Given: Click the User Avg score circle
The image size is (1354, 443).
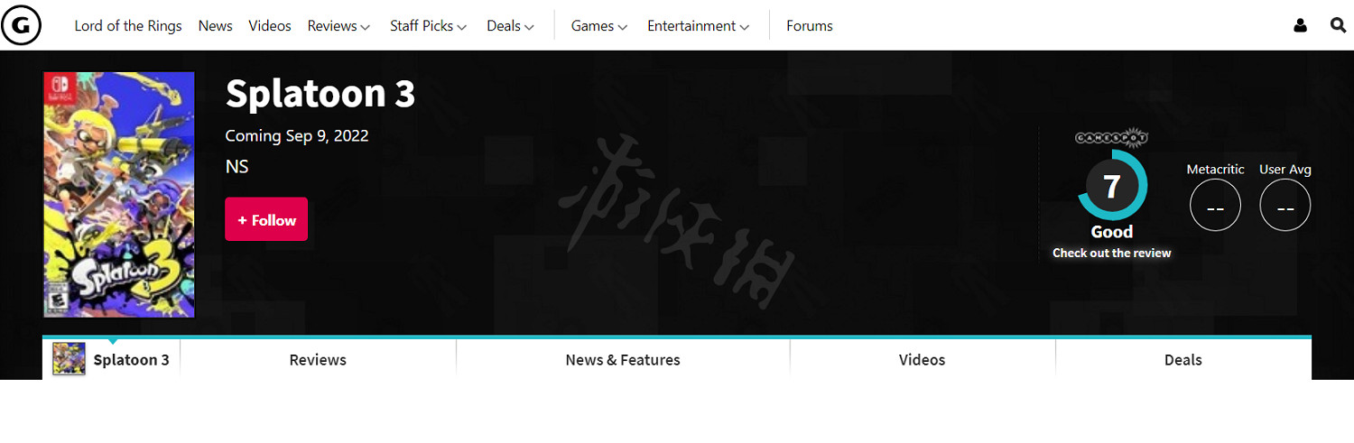Looking at the screenshot, I should pos(1284,206).
